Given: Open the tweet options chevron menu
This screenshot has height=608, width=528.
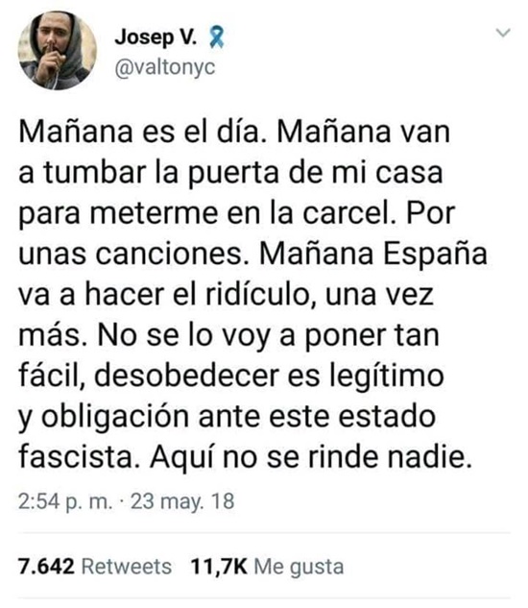Looking at the screenshot, I should pos(503,33).
